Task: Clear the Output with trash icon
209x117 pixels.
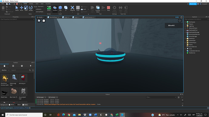Action: coord(179,97)
